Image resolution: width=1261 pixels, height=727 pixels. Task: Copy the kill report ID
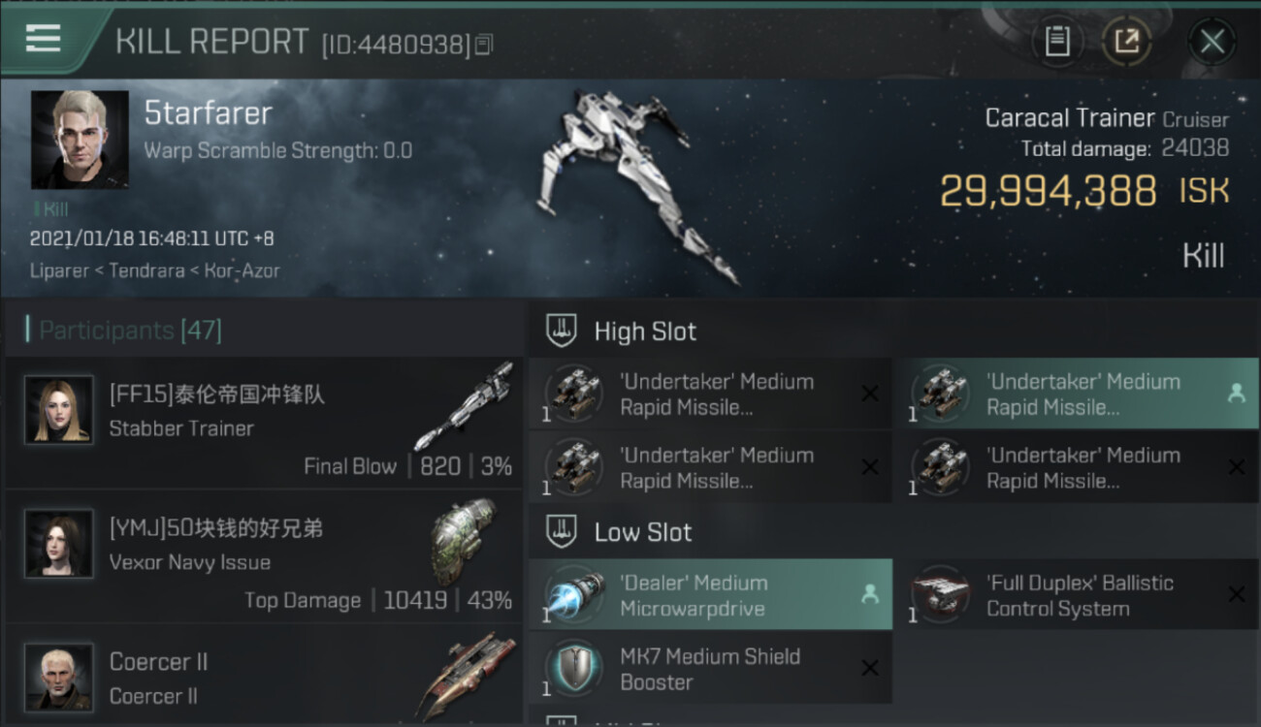coord(484,44)
